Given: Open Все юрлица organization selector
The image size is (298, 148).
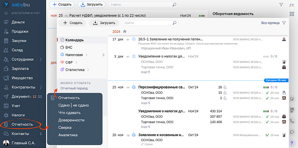Looking at the screenshot, I should coord(270,23).
